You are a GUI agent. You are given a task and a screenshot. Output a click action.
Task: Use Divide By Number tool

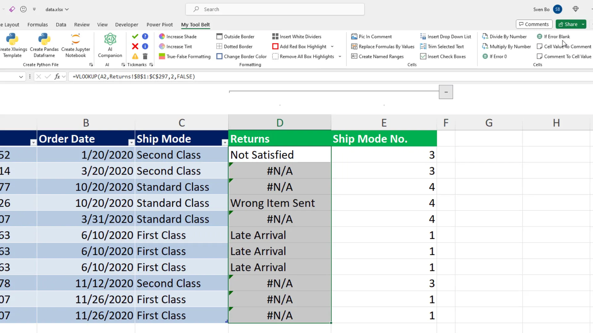click(x=508, y=36)
